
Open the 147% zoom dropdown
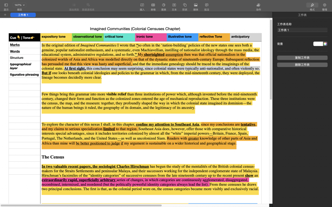[x=19, y=5]
